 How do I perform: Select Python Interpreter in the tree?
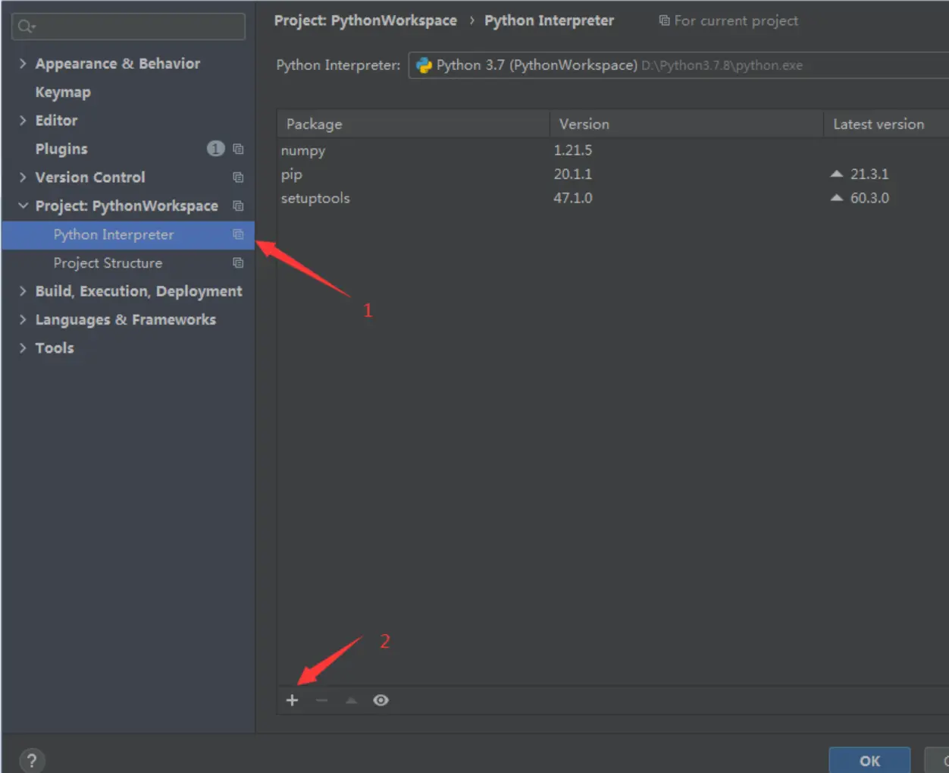pos(128,234)
